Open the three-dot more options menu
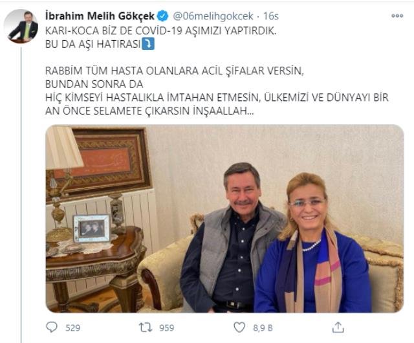Screen dimensions: 414x343 397,16
